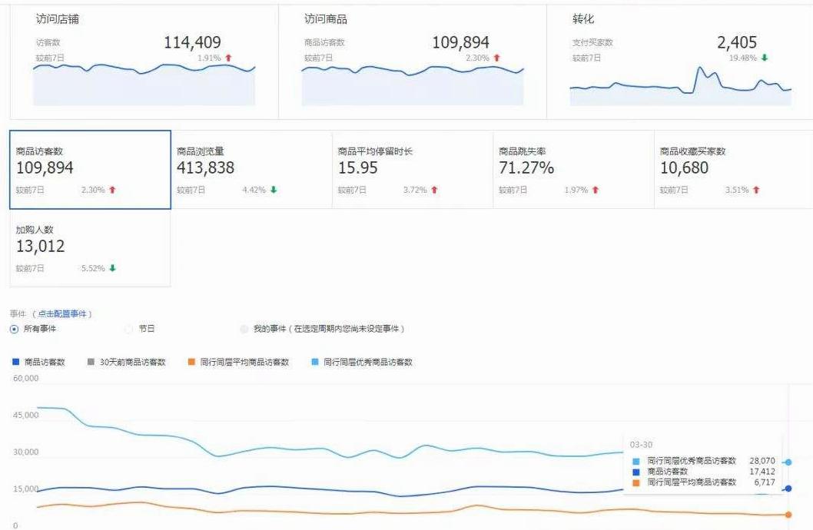
Task: Click the green down arrow beside 4.42%
Action: pyautogui.click(x=274, y=190)
